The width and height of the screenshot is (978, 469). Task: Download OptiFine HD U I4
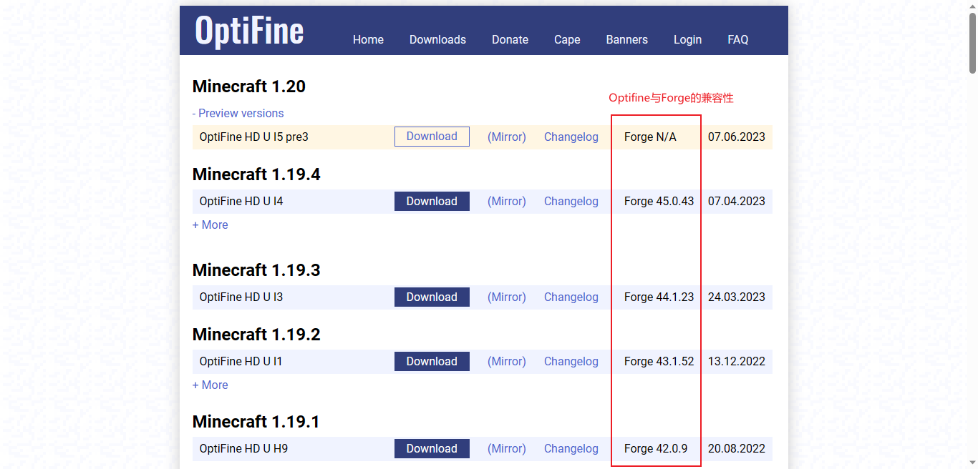tap(432, 201)
